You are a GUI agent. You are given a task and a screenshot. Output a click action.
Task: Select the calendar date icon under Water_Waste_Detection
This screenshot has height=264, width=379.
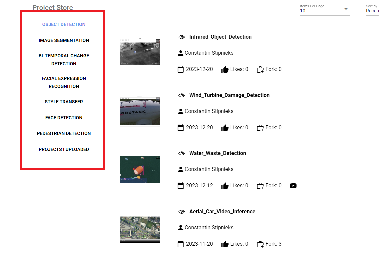point(181,185)
